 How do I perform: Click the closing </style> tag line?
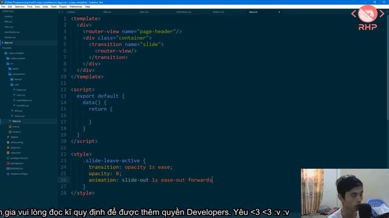point(83,193)
